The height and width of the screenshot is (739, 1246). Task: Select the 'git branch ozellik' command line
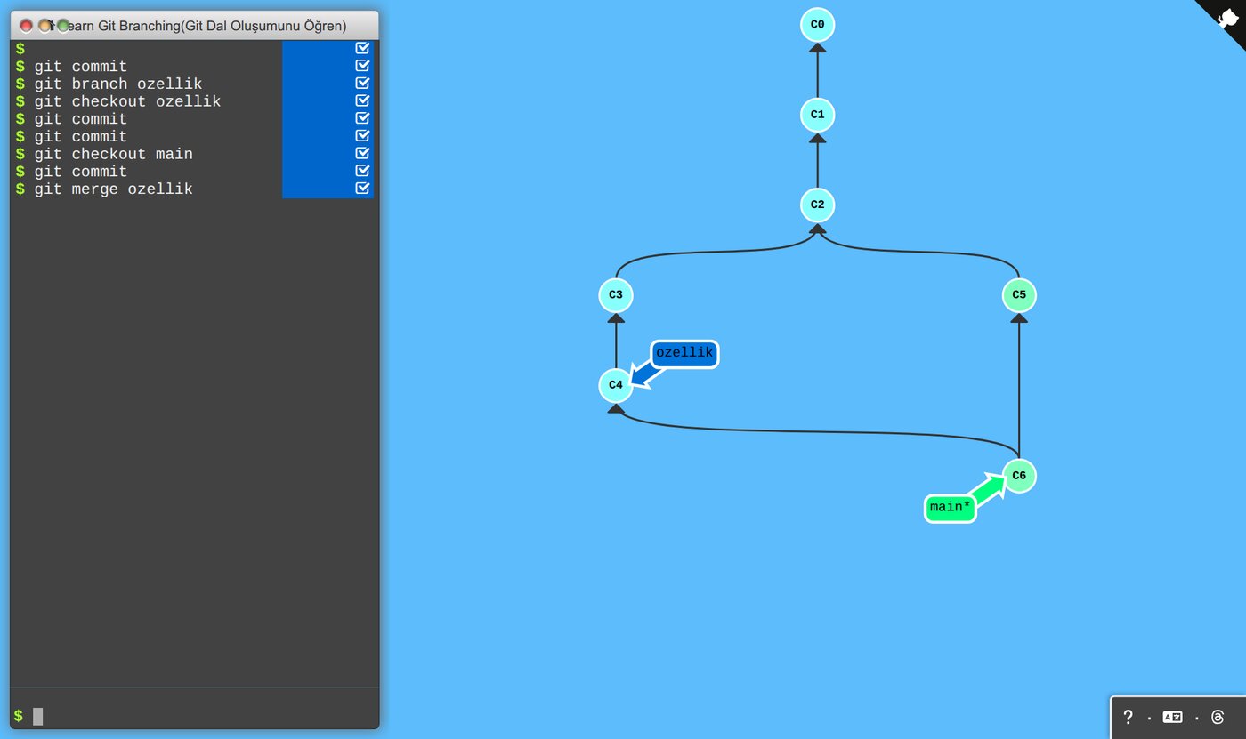click(118, 84)
